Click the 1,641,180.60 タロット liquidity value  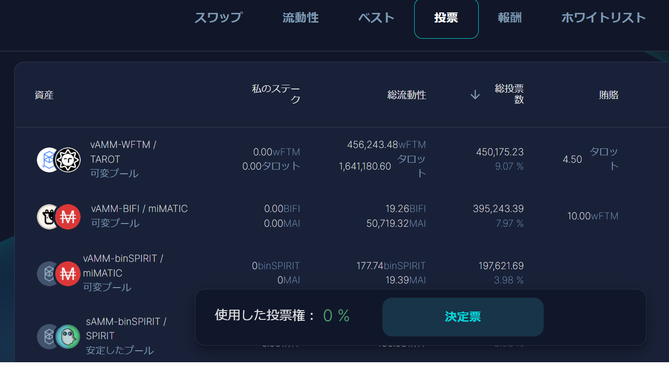(382, 166)
